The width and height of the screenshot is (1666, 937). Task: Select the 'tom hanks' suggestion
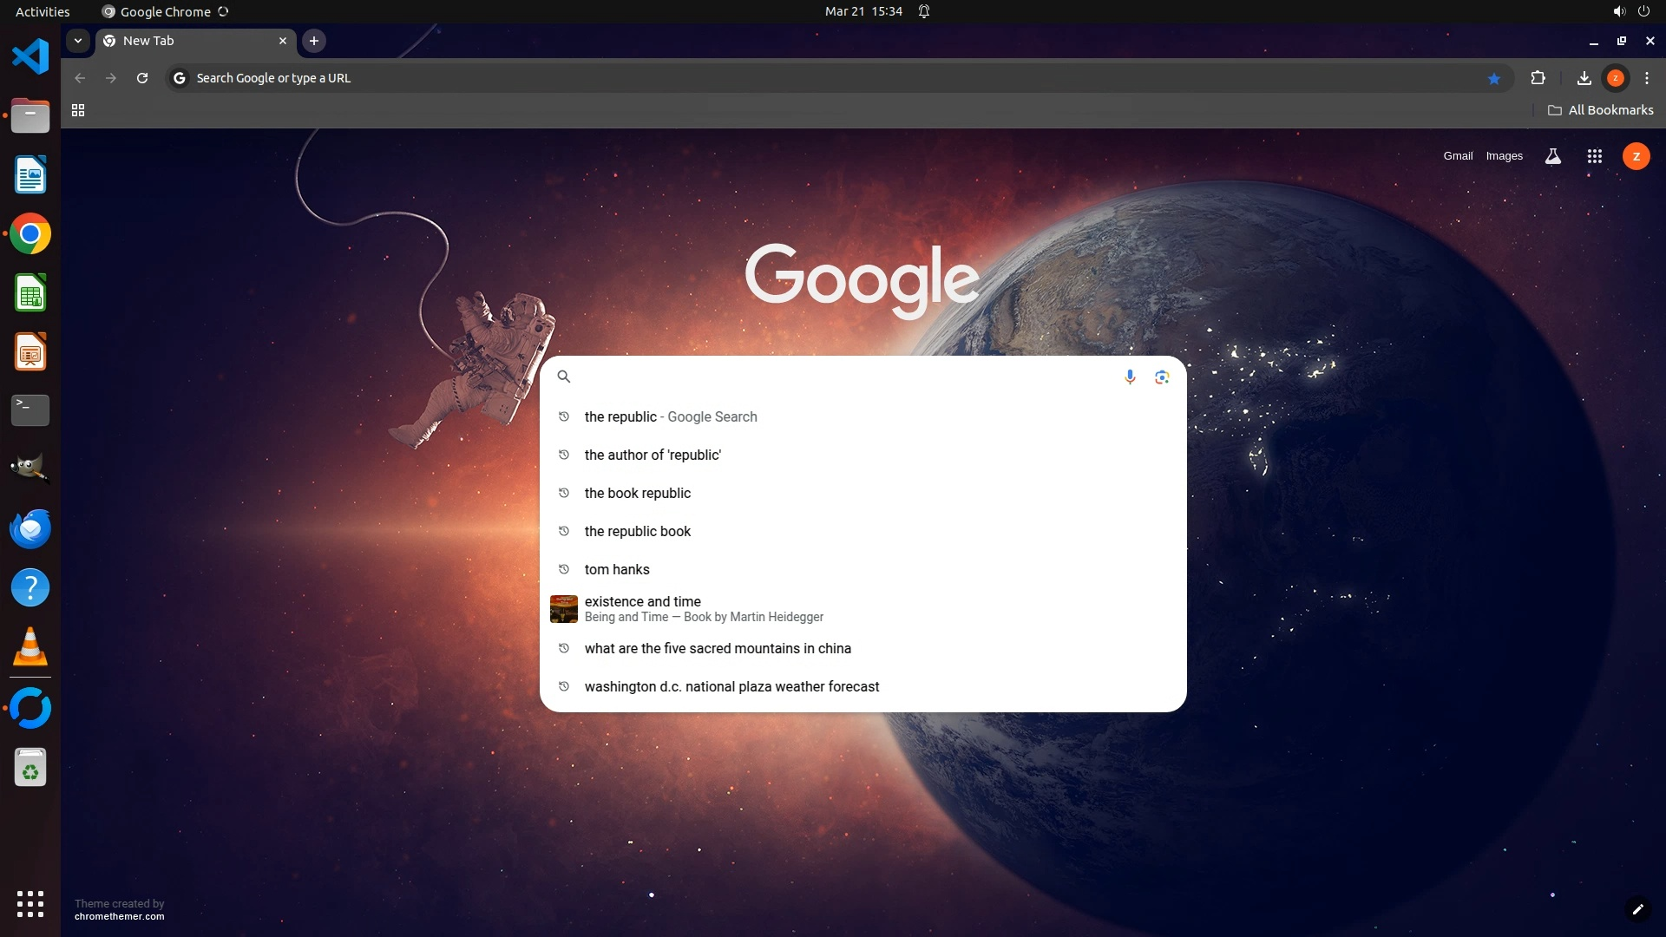(x=617, y=569)
